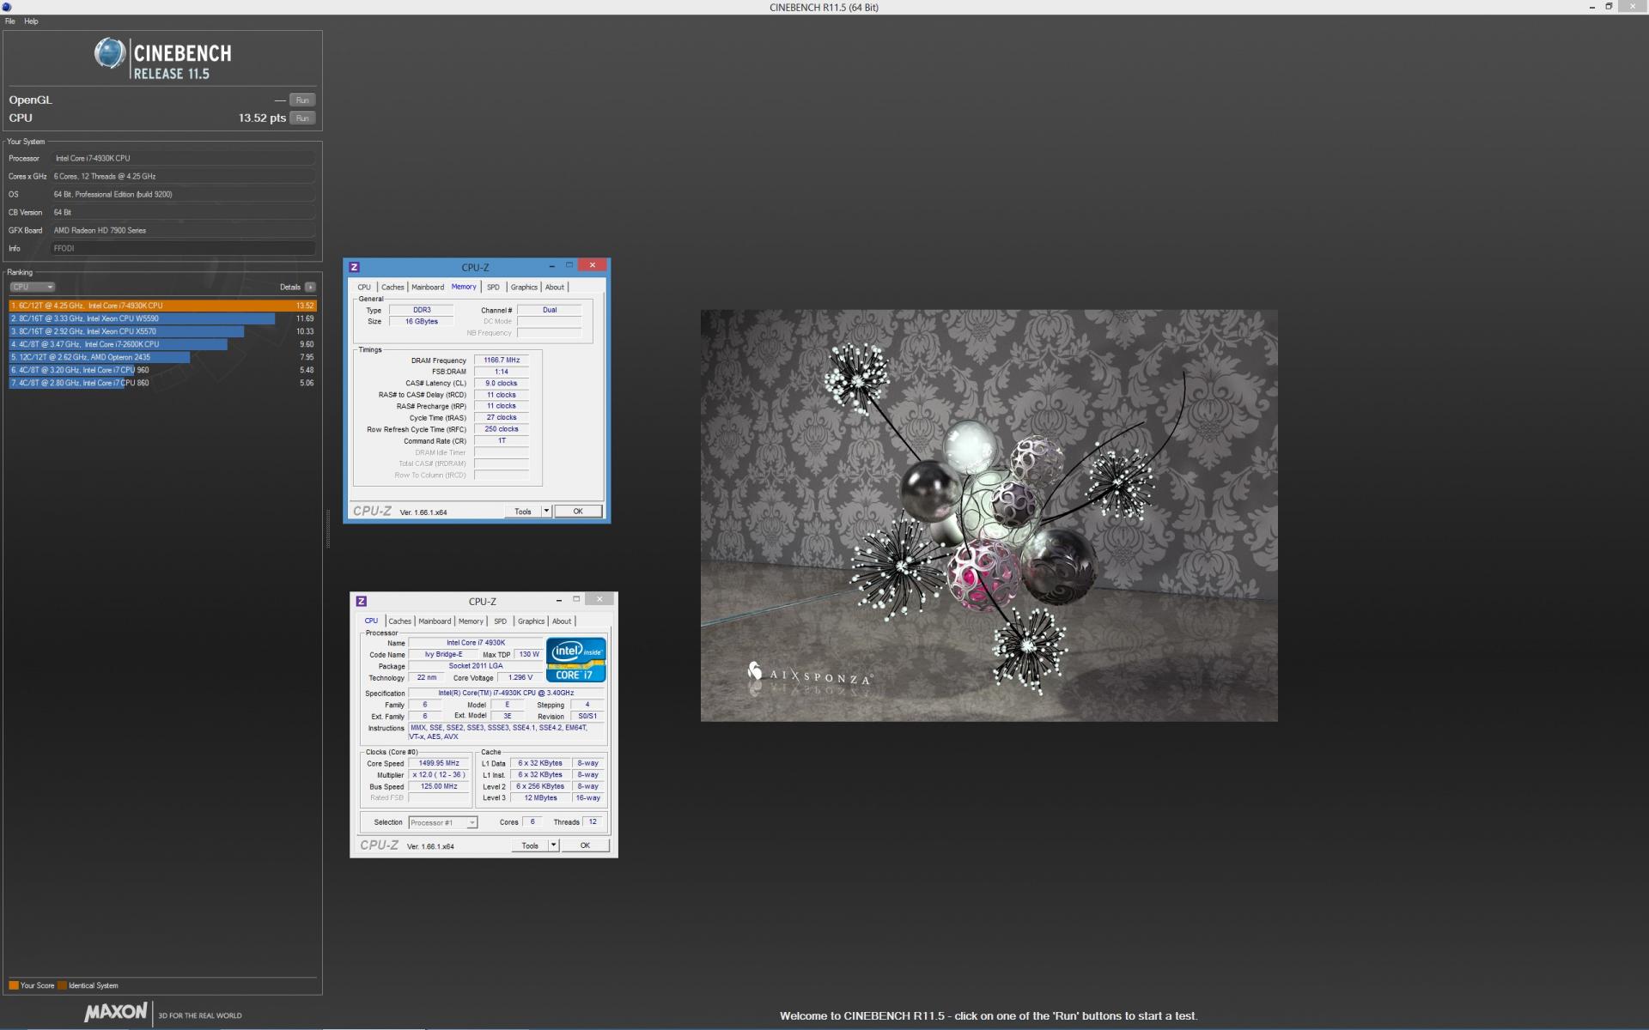Open the Processor #1 selection dropdown

click(442, 823)
